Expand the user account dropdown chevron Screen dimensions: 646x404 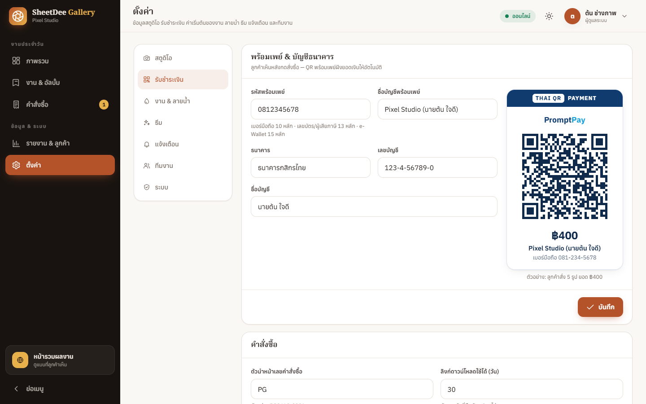(624, 16)
